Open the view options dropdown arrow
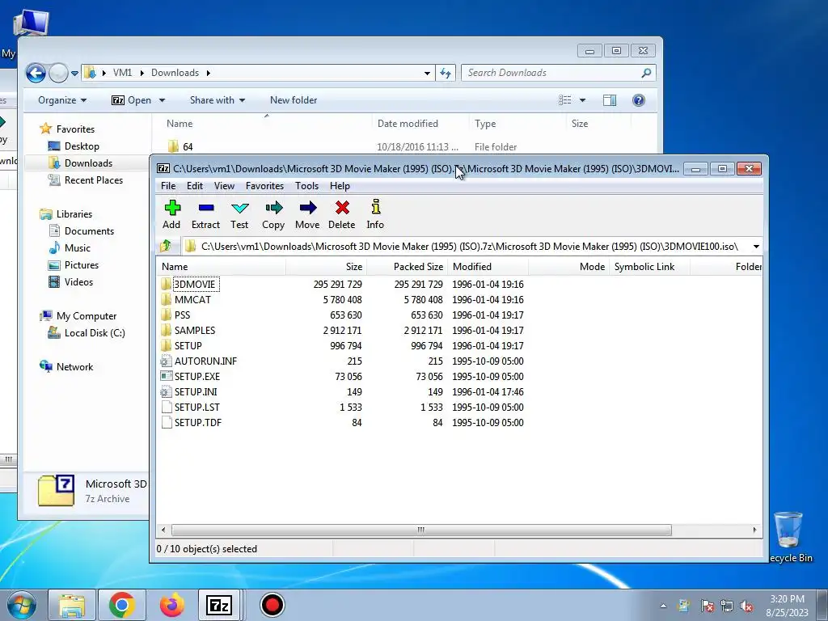 [x=582, y=100]
